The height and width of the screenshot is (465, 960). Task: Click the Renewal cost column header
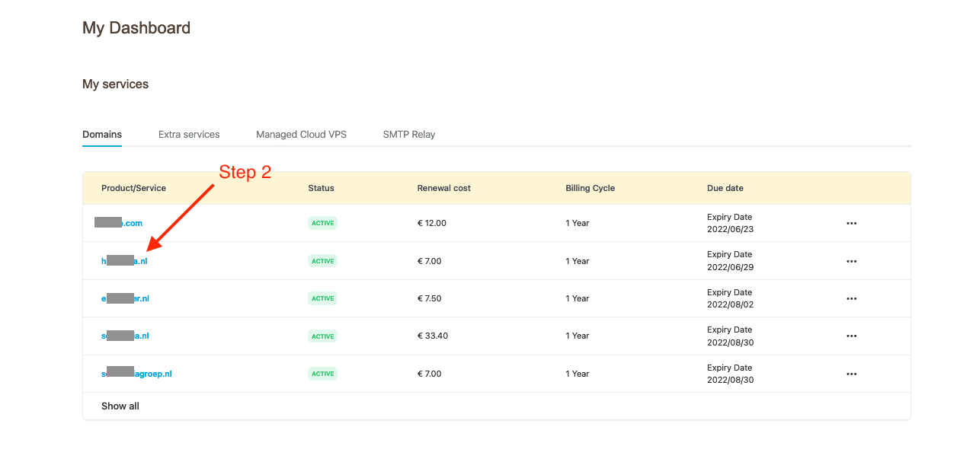443,188
